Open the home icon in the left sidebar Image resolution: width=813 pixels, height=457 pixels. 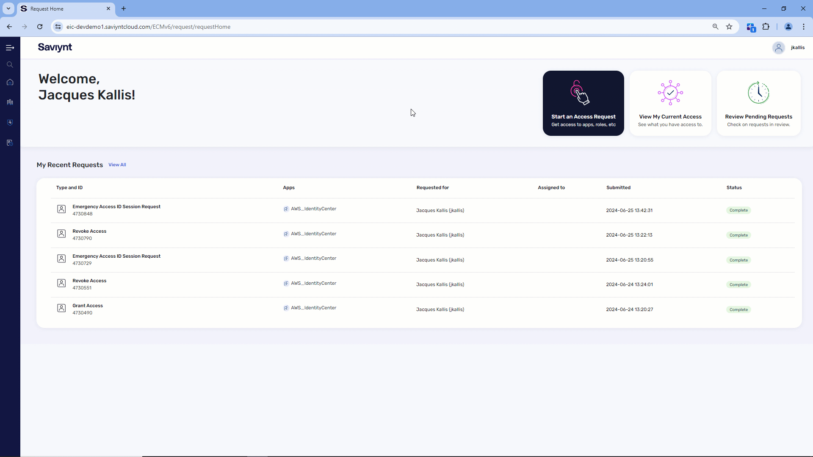(10, 82)
